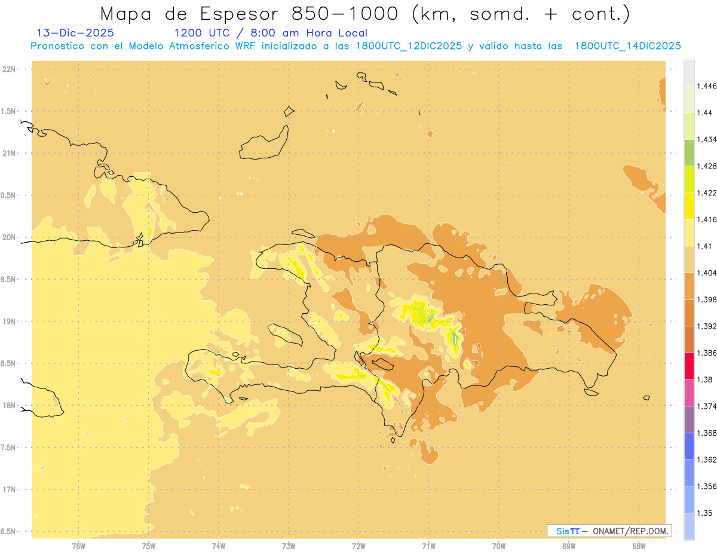Pick the blue swatch between 1.362 and 1.368
The image size is (717, 554).
coord(689,446)
